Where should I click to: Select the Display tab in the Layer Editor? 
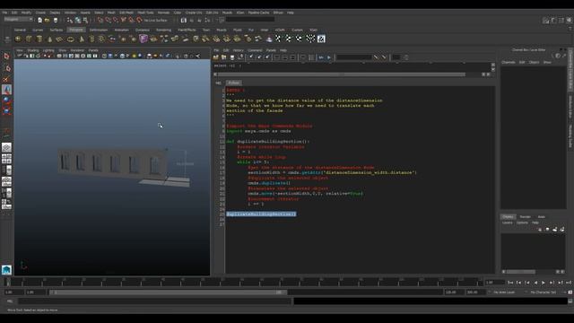(508, 217)
